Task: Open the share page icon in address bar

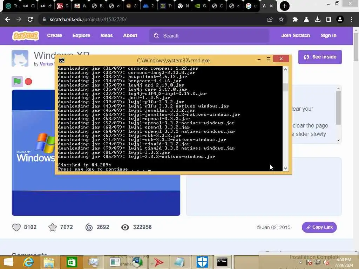Action: click(270, 20)
